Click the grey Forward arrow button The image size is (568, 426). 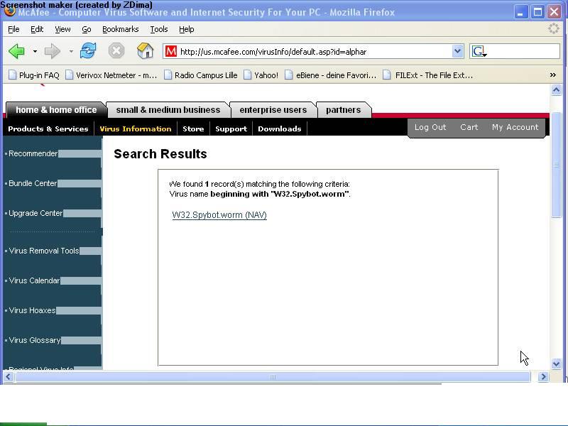[53, 51]
